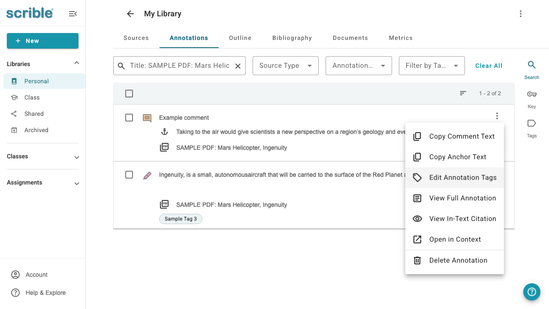Open the Source Type dropdown
549x309 pixels.
pyautogui.click(x=286, y=66)
